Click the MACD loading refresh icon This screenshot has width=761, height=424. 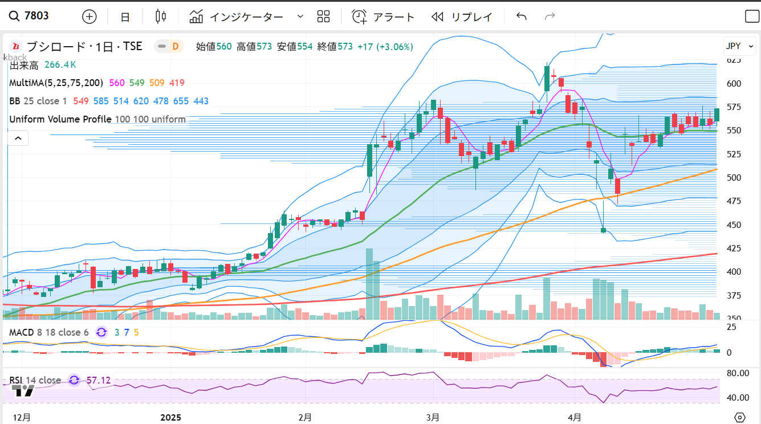click(x=101, y=332)
